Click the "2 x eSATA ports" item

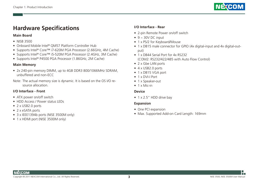point(28,110)
